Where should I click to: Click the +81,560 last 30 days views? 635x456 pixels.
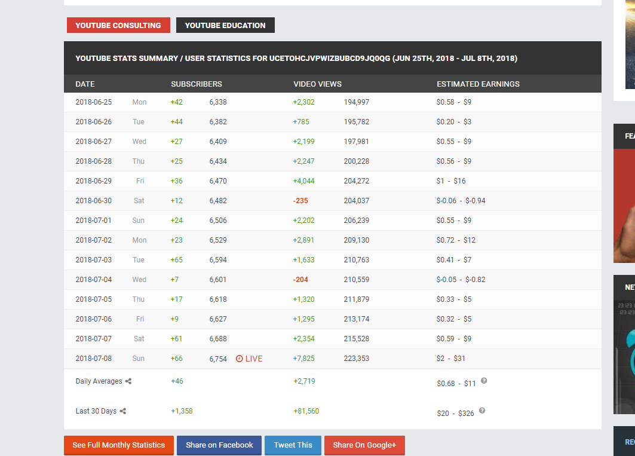(306, 411)
